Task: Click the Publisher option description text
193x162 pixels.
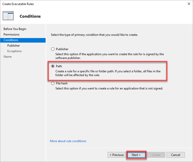Action: point(110,56)
